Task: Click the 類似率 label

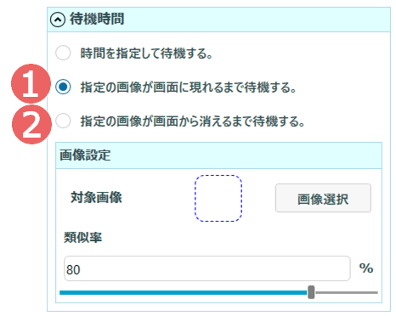Action: pos(83,237)
